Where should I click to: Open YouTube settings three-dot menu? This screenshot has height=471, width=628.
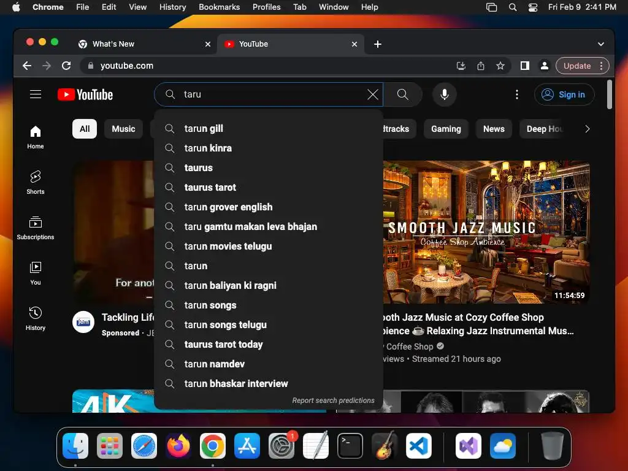point(516,94)
